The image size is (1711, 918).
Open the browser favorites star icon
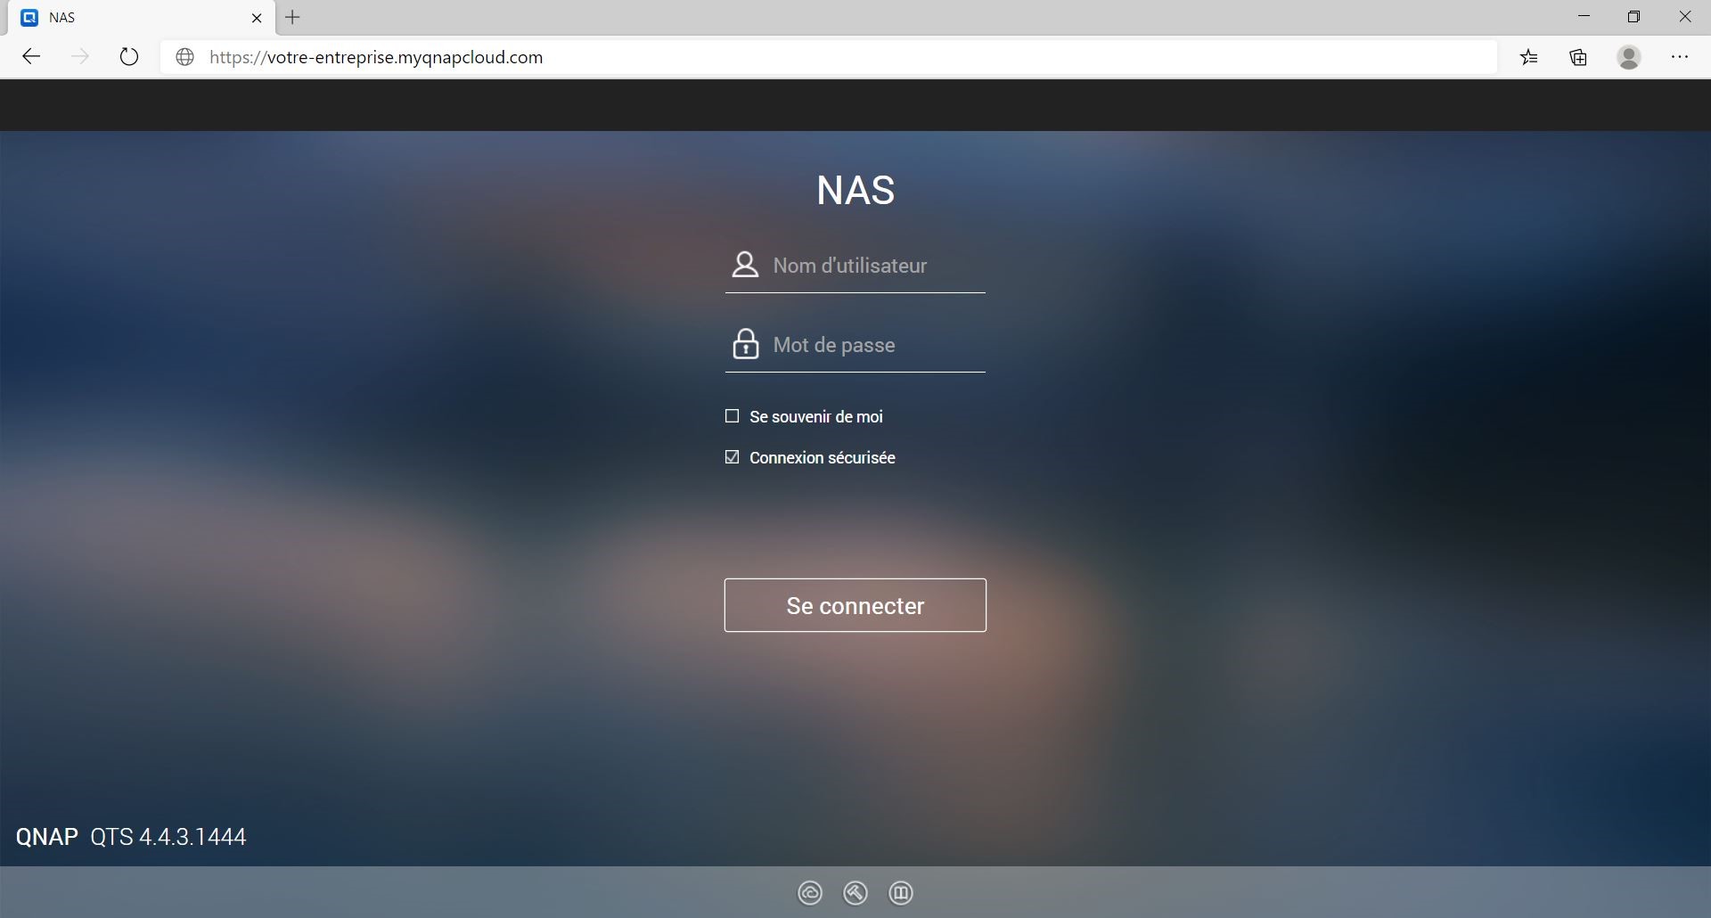[x=1529, y=57]
